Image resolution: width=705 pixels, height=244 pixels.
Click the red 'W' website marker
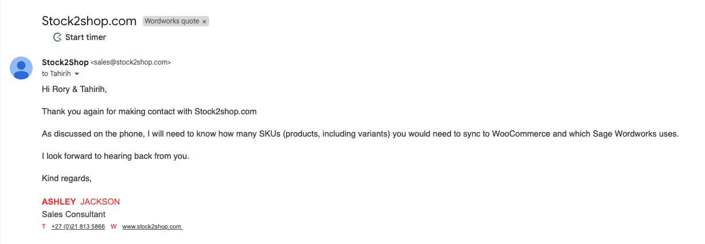click(113, 227)
